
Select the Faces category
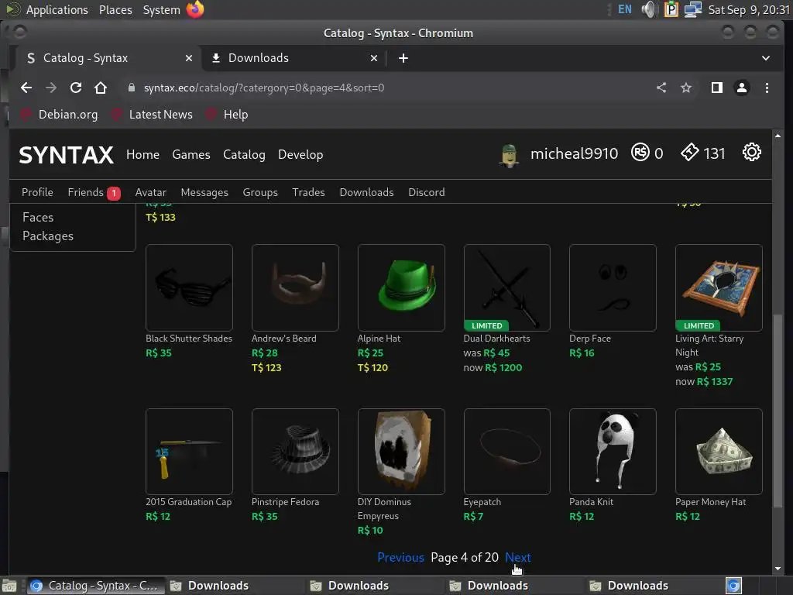point(38,217)
